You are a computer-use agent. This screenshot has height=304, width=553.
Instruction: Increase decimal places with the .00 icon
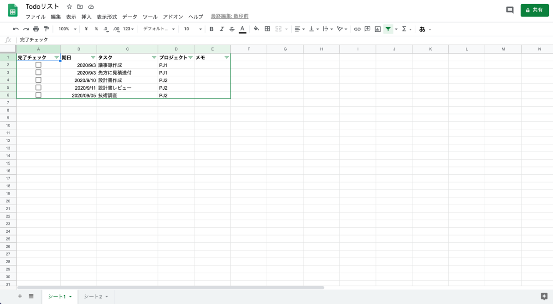pyautogui.click(x=116, y=29)
